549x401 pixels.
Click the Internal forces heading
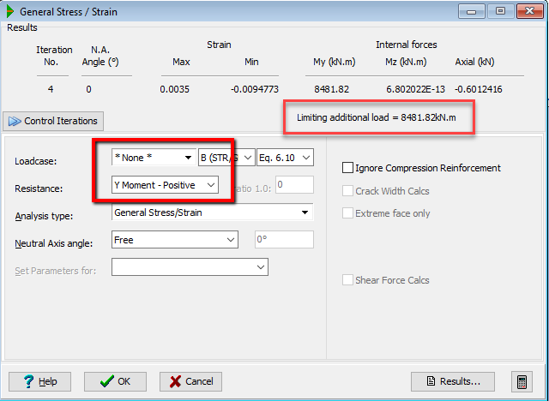click(x=406, y=45)
